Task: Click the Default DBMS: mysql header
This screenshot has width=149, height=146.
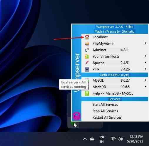Action: point(115,75)
